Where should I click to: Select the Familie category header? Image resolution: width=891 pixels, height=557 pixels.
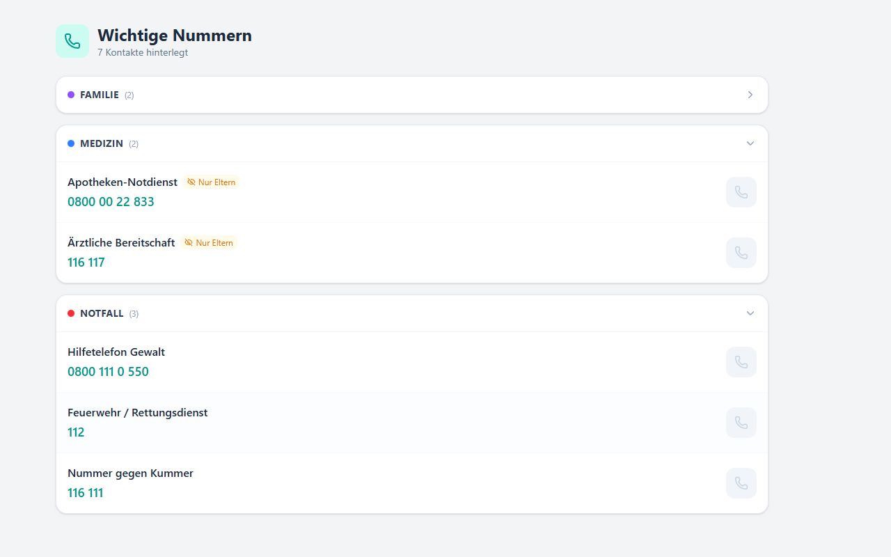(x=100, y=95)
